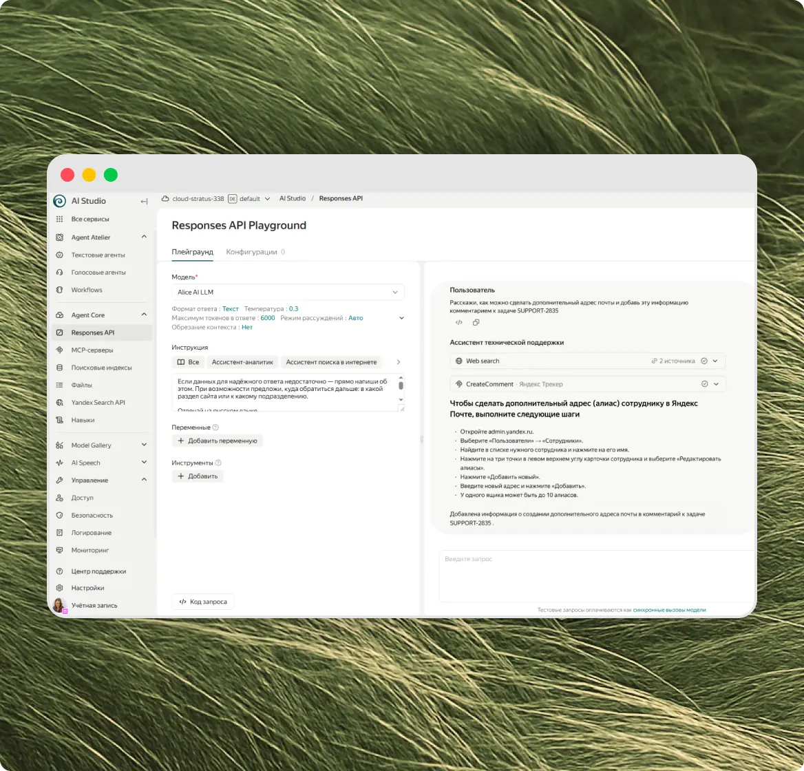Image resolution: width=804 pixels, height=771 pixels.
Task: Open Настройки gear icon
Action: click(59, 588)
